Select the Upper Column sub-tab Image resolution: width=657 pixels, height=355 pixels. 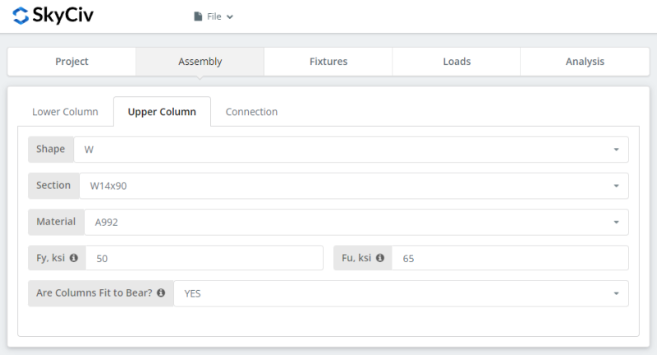[x=162, y=112]
